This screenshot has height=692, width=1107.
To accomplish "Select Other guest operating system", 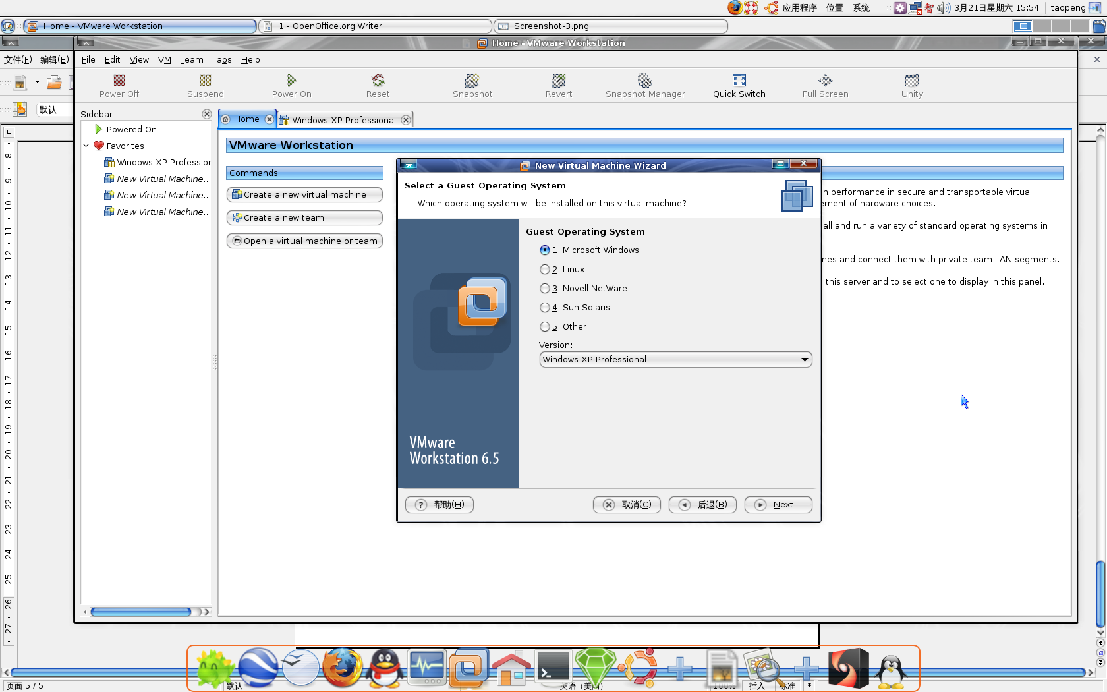I will pos(544,327).
